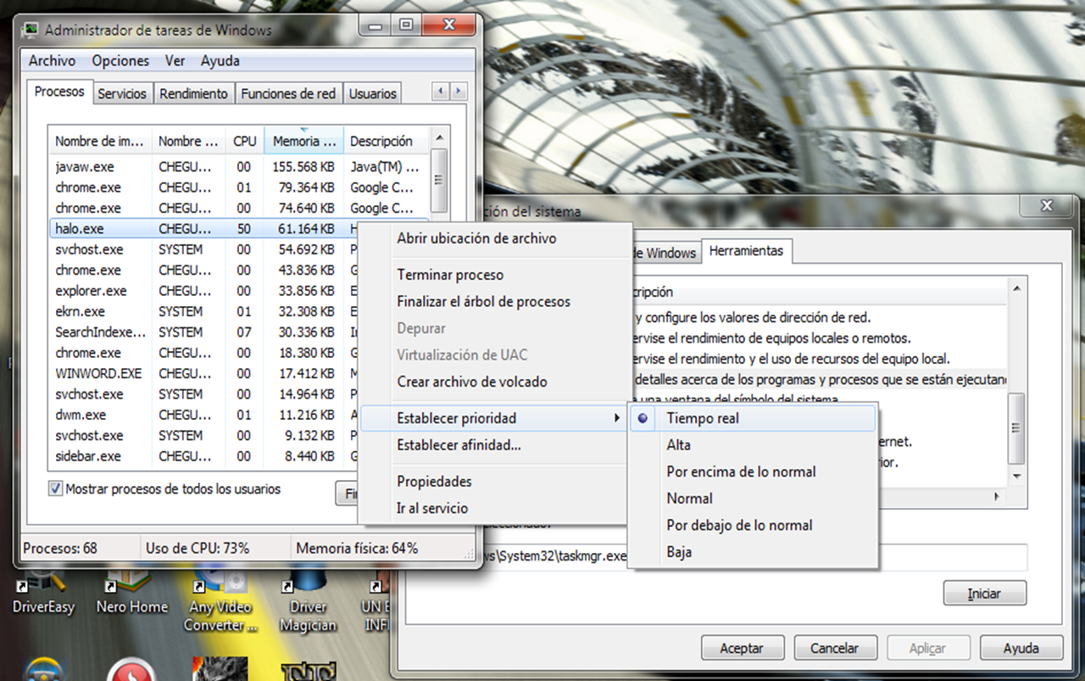Switch to the Servicios tab
The height and width of the screenshot is (681, 1085).
pos(122,94)
